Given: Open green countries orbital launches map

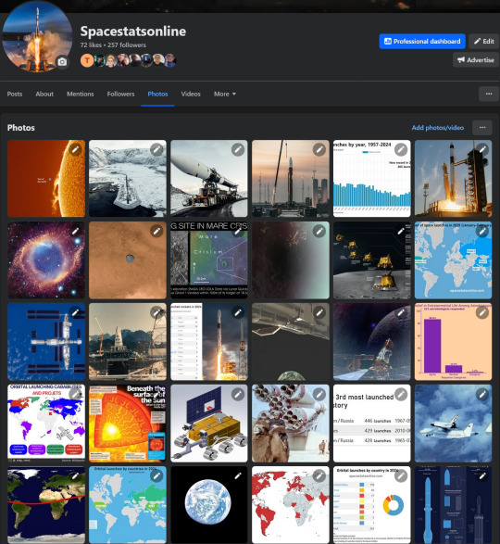Looking at the screenshot, I should coord(128,505).
